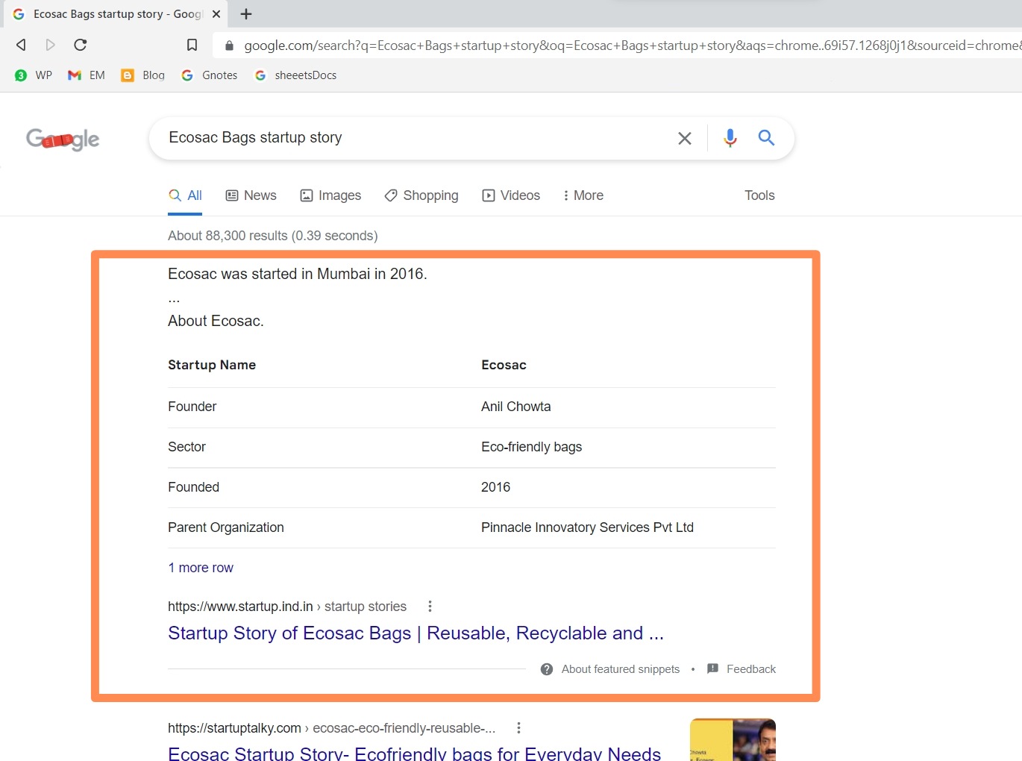The height and width of the screenshot is (761, 1022).
Task: View site lock info icon
Action: coord(229,46)
